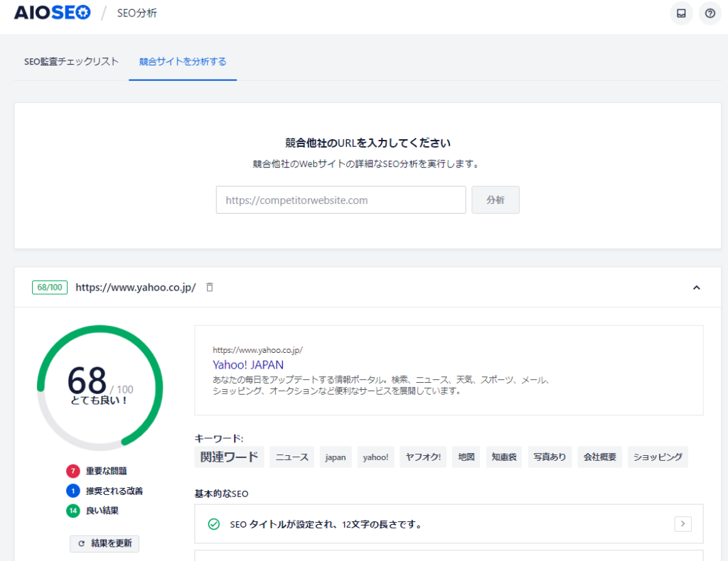The width and height of the screenshot is (728, 561).
Task: Click the AIOSEO logo
Action: tap(53, 13)
